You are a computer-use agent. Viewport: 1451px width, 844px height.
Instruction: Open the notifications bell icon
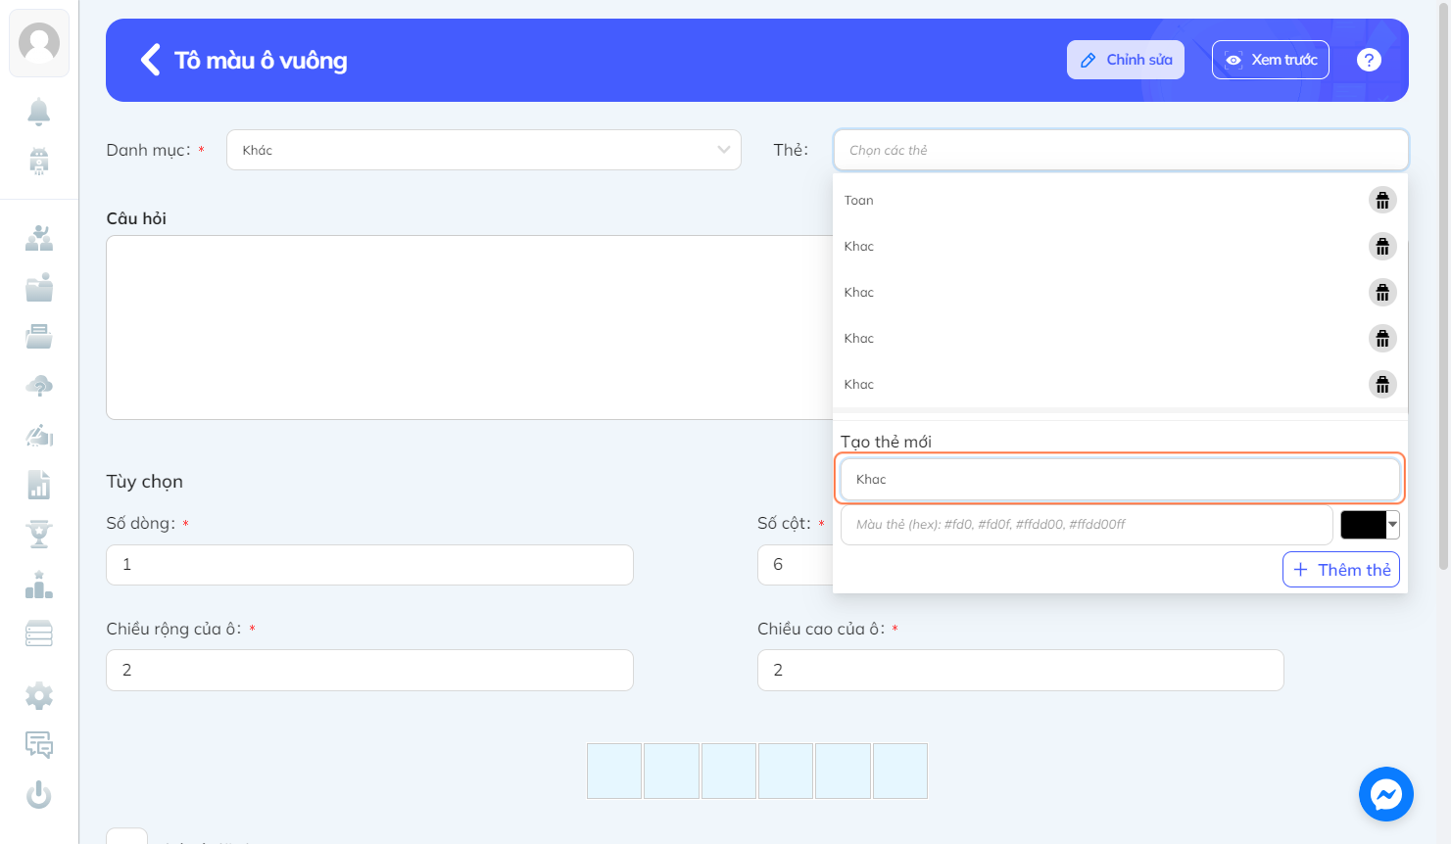click(x=39, y=112)
